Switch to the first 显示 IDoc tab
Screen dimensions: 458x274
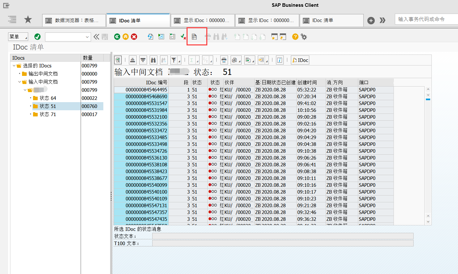[203, 20]
